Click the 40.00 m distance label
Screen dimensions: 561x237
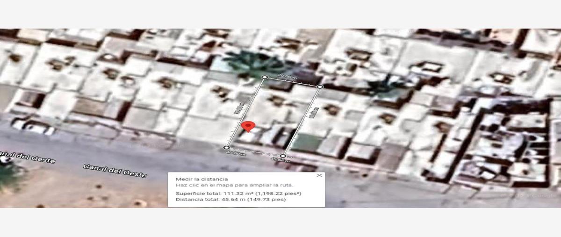(x=236, y=153)
